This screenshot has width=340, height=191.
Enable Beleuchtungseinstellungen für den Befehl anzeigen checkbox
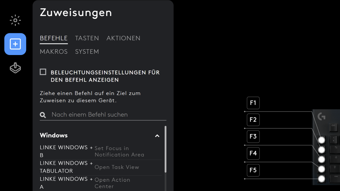click(x=43, y=72)
